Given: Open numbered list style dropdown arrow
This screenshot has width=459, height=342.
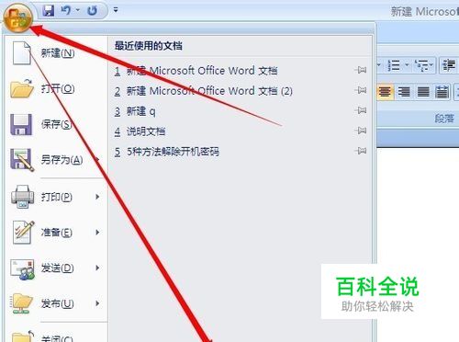Looking at the screenshot, I should point(407,65).
